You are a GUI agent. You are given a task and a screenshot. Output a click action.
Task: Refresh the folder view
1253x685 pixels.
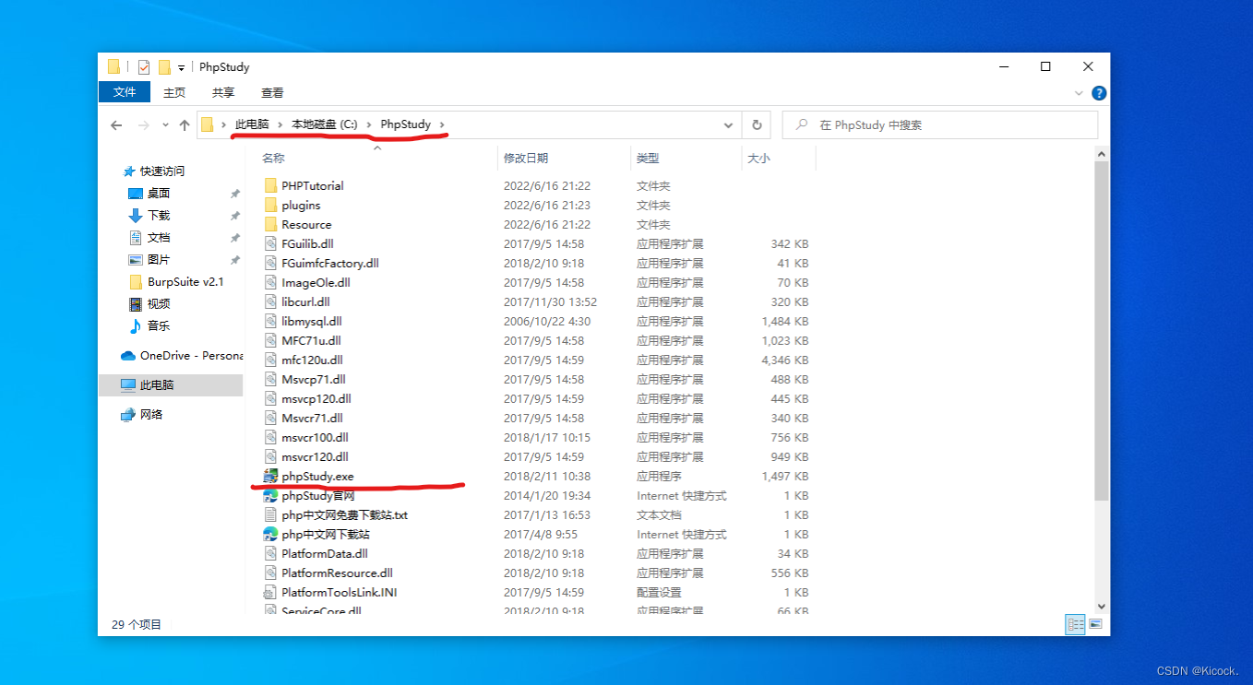757,125
